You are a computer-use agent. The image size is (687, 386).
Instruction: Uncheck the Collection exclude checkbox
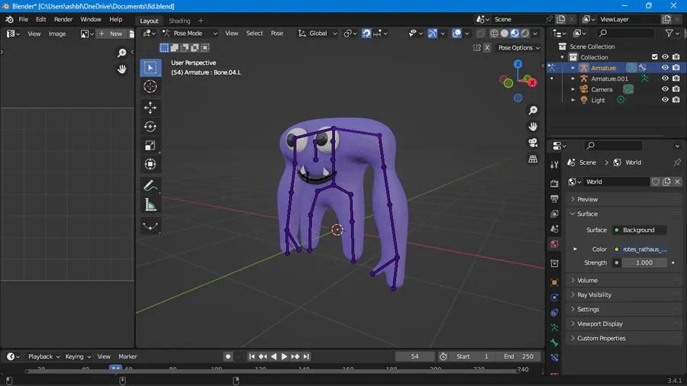655,57
